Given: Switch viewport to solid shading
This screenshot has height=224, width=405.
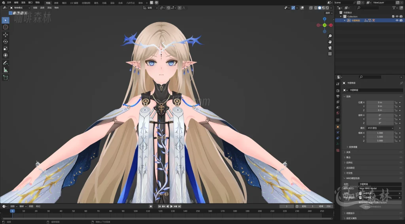Looking at the screenshot, I should pos(320,8).
